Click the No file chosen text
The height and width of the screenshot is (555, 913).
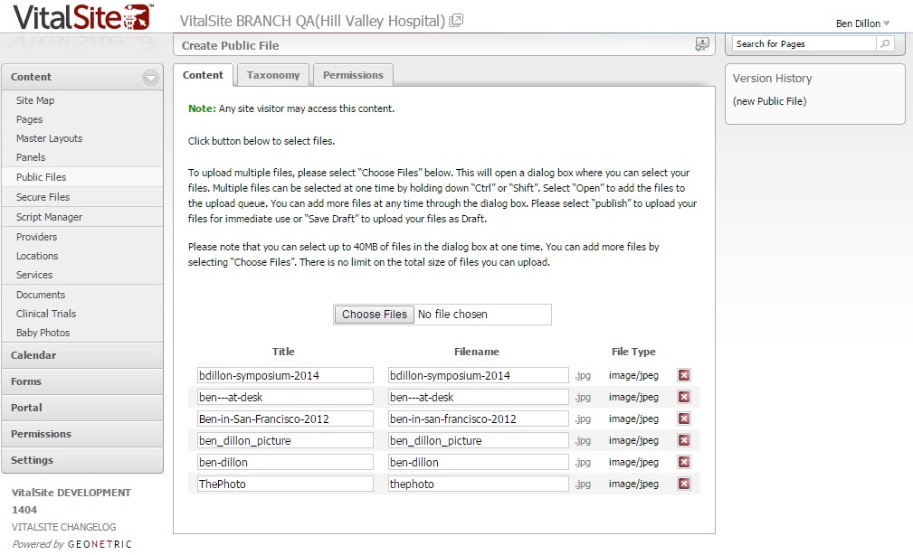point(452,315)
